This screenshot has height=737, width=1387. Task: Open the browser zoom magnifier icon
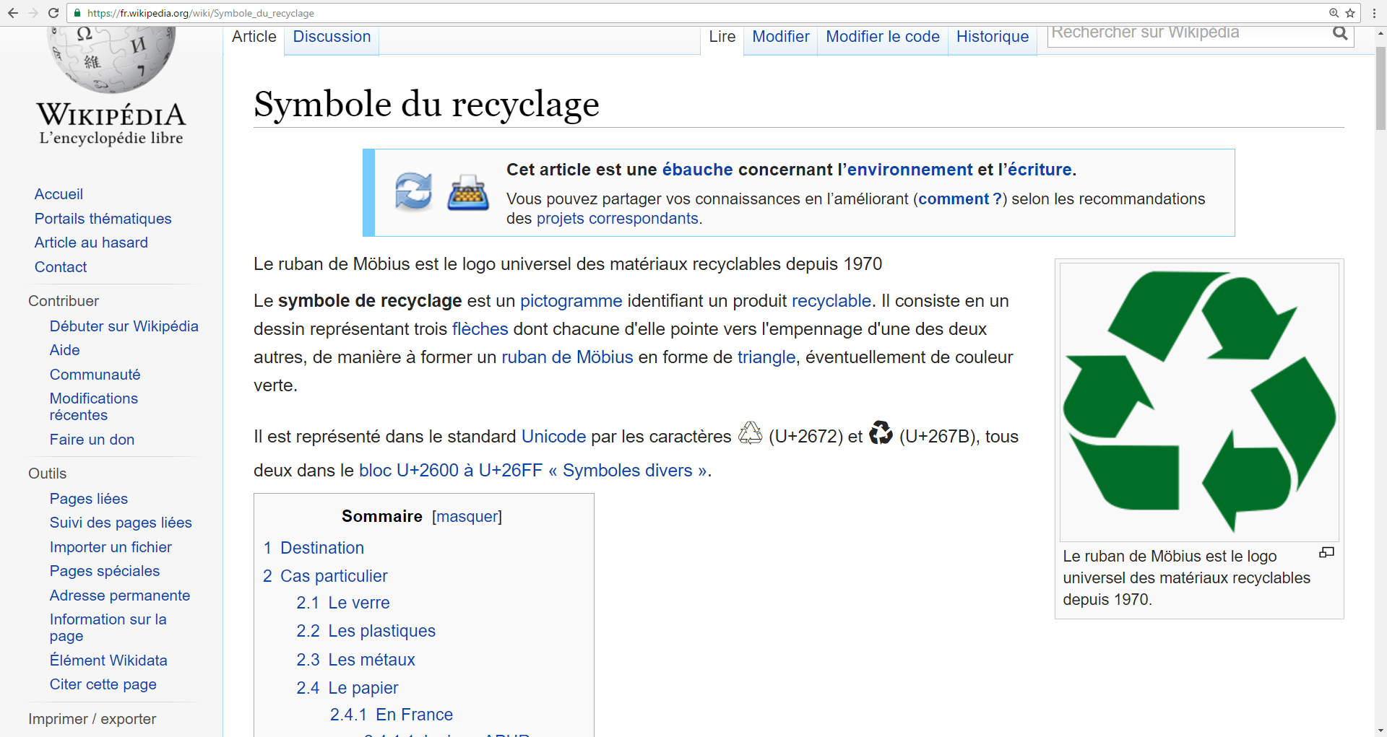click(1334, 13)
